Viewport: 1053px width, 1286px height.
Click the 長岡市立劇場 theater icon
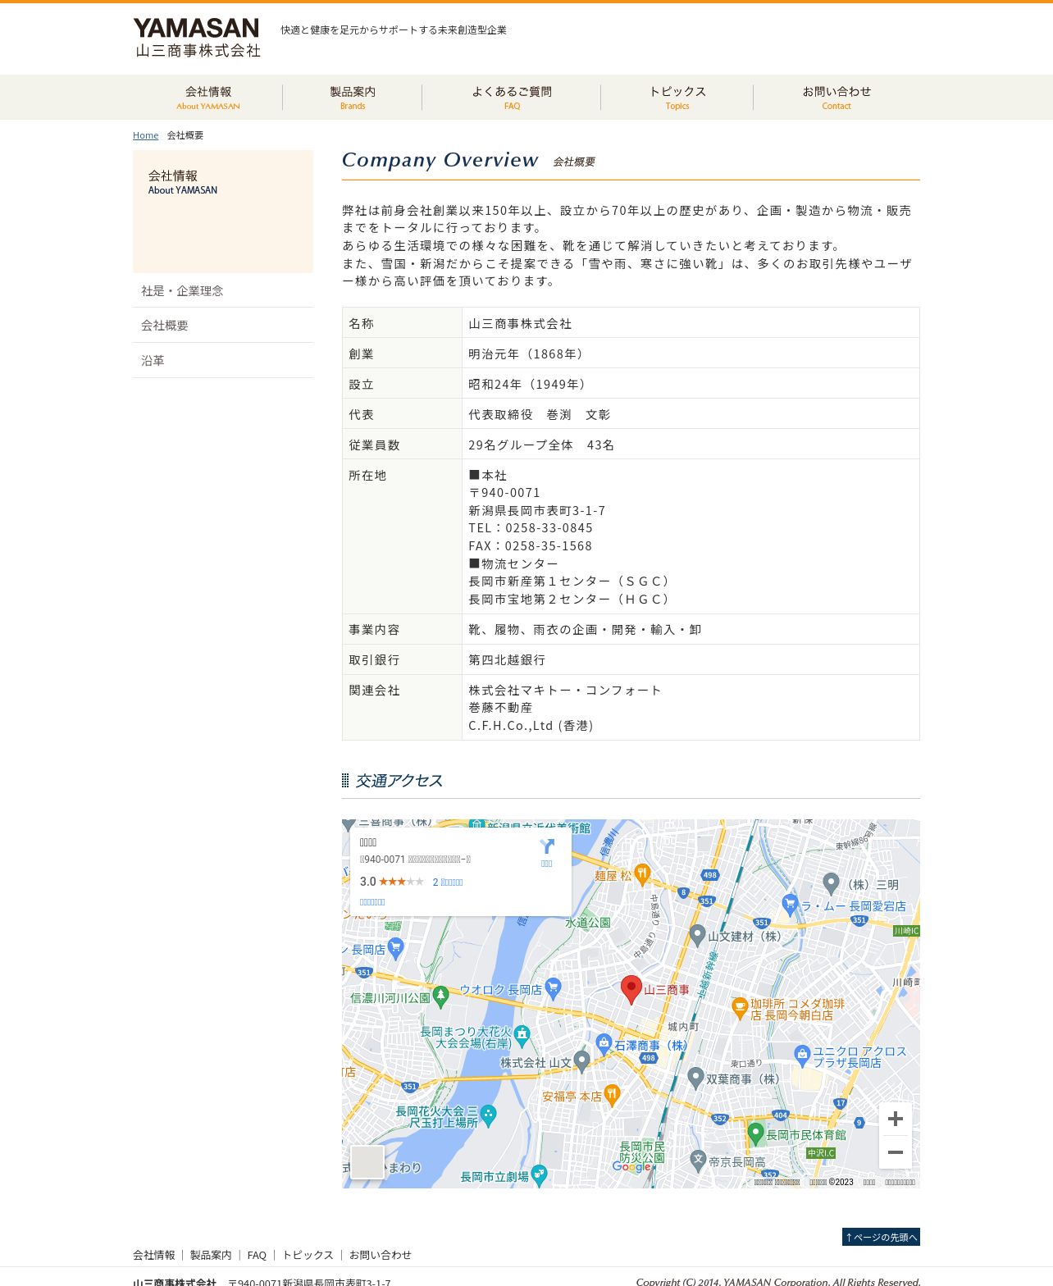tap(539, 1175)
